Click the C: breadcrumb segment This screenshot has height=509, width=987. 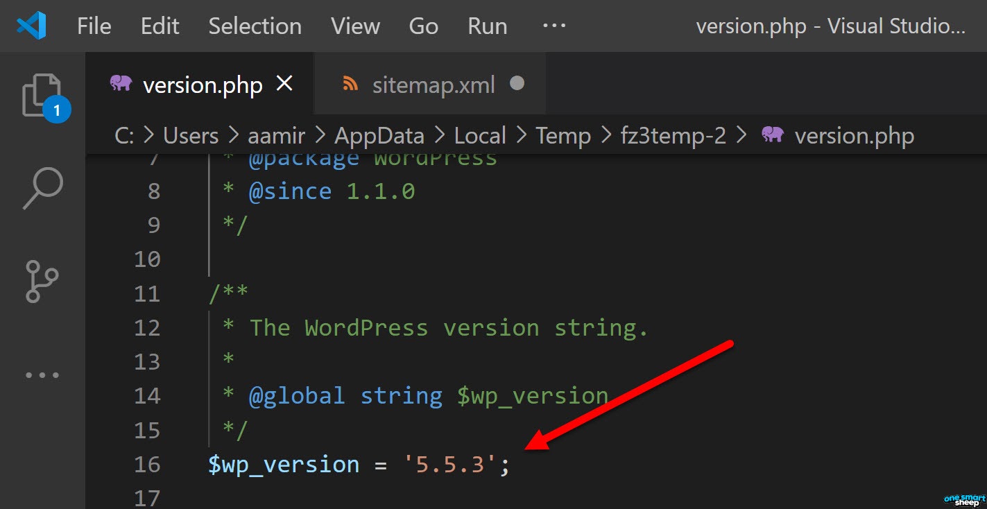point(124,135)
